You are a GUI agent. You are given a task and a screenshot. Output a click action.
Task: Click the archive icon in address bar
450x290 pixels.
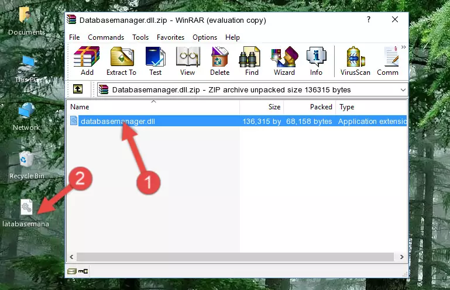click(x=104, y=89)
